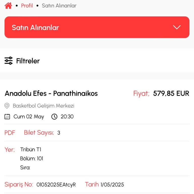Click Basketbol Gelişim Merkezi venue name
This screenshot has height=194, width=194.
click(x=43, y=106)
